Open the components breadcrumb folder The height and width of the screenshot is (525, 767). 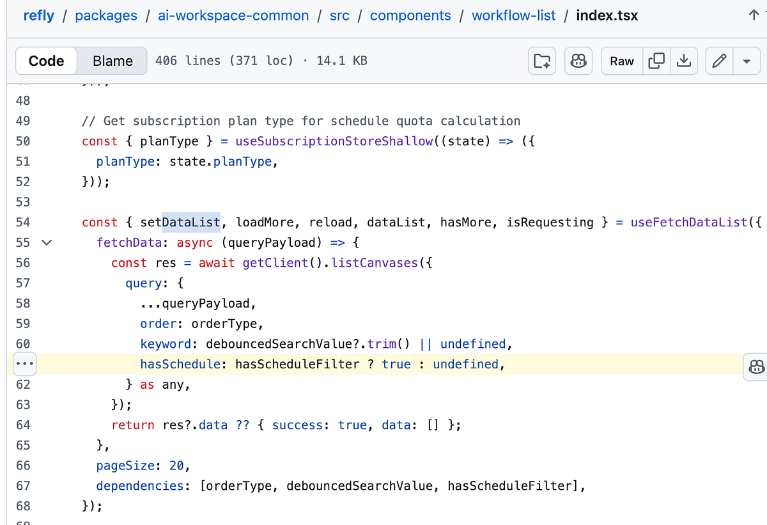tap(411, 15)
